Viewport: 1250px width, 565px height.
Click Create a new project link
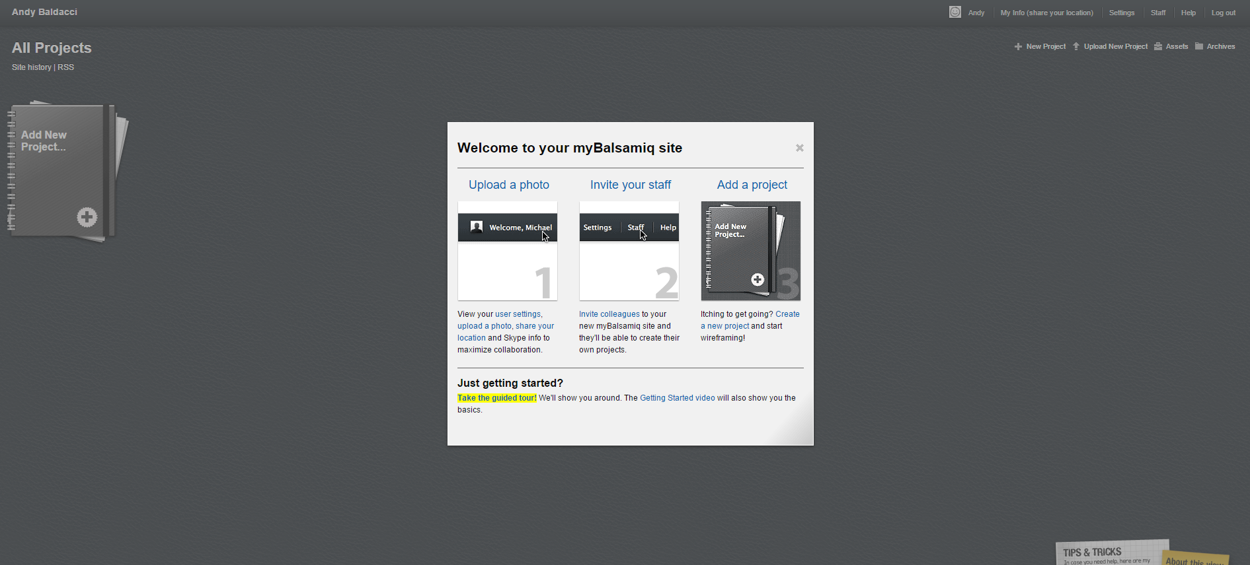pos(750,320)
